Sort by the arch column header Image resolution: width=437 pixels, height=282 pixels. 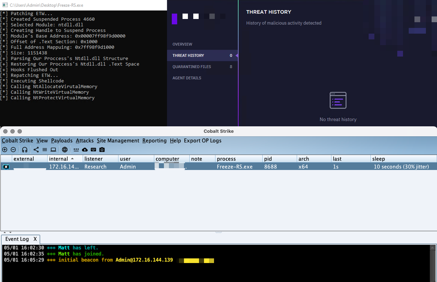coord(314,159)
